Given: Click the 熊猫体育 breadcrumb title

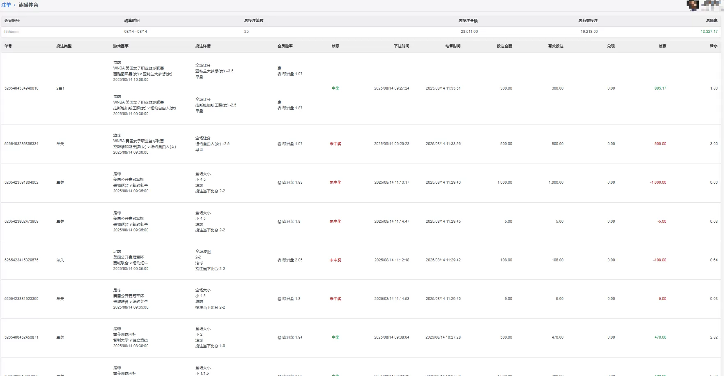Looking at the screenshot, I should (28, 5).
